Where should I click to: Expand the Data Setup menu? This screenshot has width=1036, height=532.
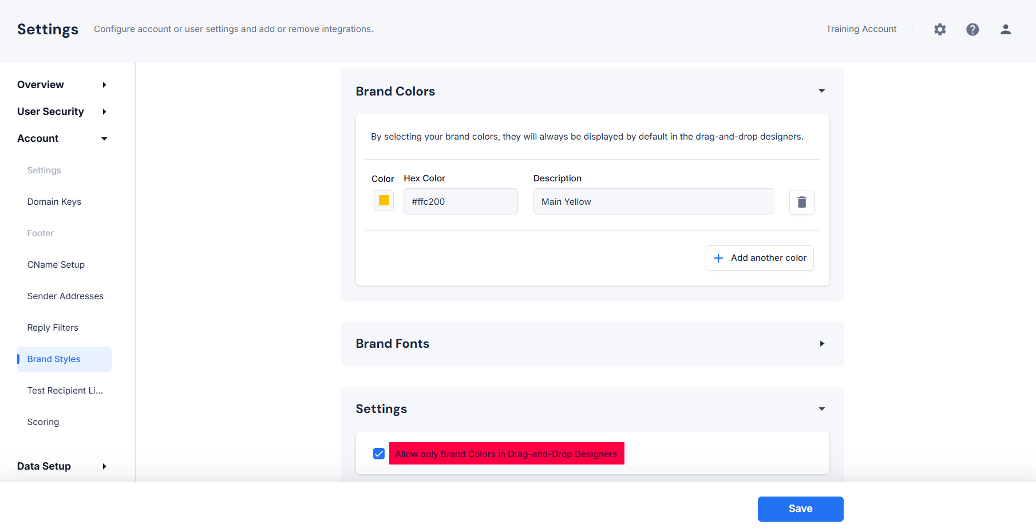[x=104, y=466]
